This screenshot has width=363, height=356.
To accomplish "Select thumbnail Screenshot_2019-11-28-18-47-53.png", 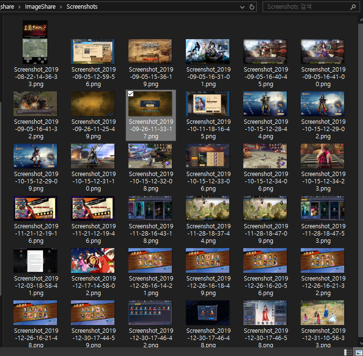I will click(322, 208).
